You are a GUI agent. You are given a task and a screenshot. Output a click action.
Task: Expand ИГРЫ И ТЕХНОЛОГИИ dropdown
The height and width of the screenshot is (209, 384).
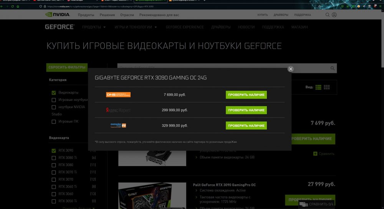point(136,27)
